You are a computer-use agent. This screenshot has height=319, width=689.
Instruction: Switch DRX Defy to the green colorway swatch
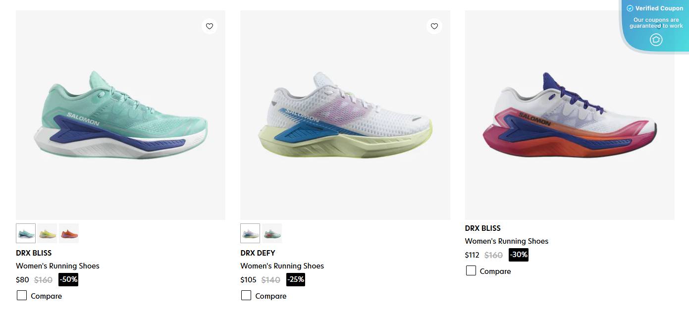click(272, 233)
